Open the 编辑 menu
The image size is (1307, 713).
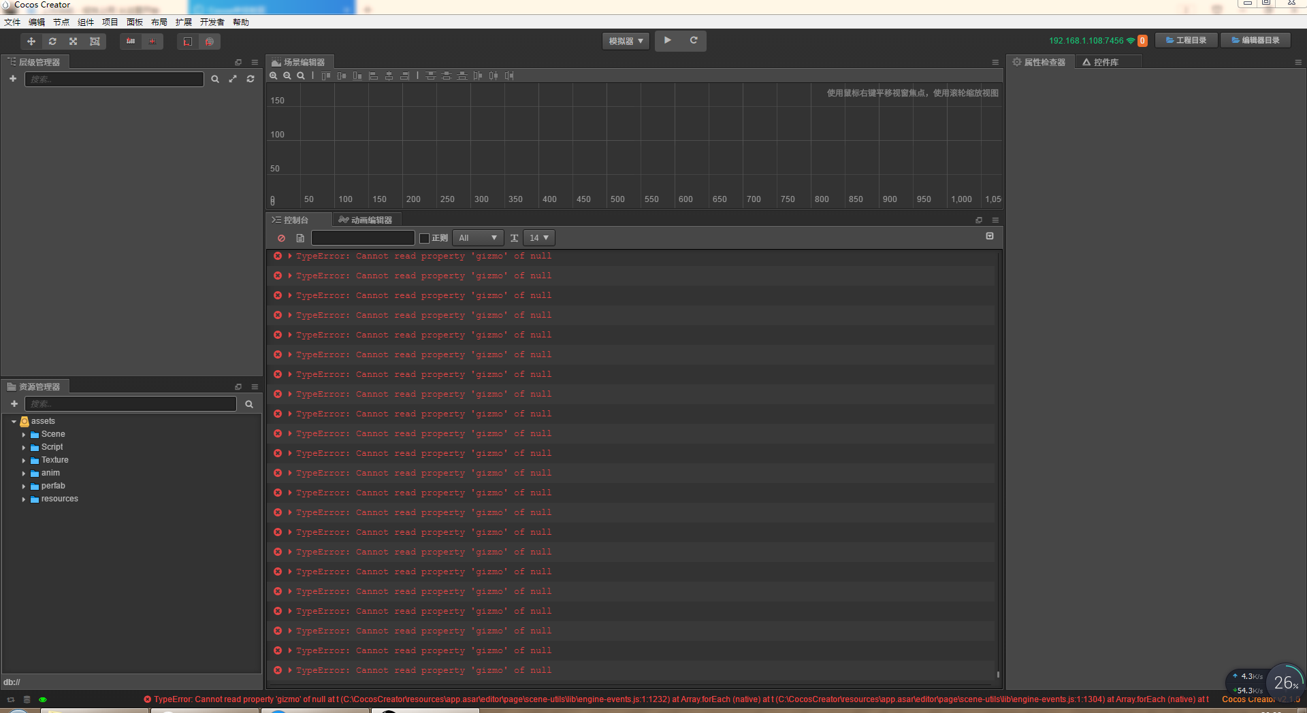(37, 22)
